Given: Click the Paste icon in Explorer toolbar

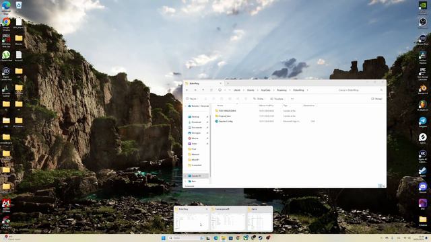Looking at the screenshot, I should coord(222,99).
